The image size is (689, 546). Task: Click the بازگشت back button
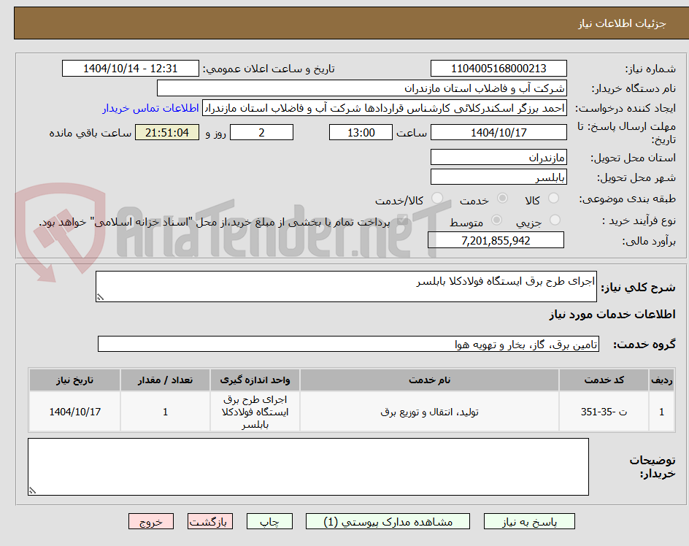210,521
